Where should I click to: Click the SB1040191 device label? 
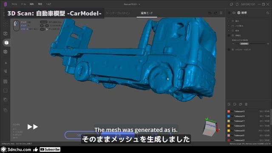click(248, 4)
